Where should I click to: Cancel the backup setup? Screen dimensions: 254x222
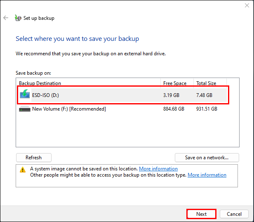234,214
